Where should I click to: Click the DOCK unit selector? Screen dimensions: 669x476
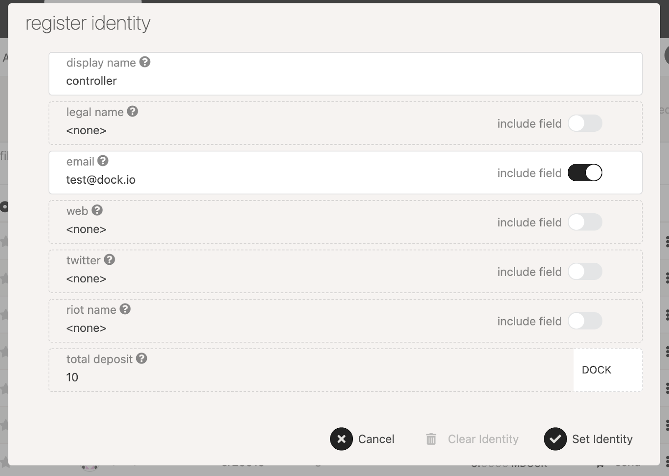[x=608, y=370]
